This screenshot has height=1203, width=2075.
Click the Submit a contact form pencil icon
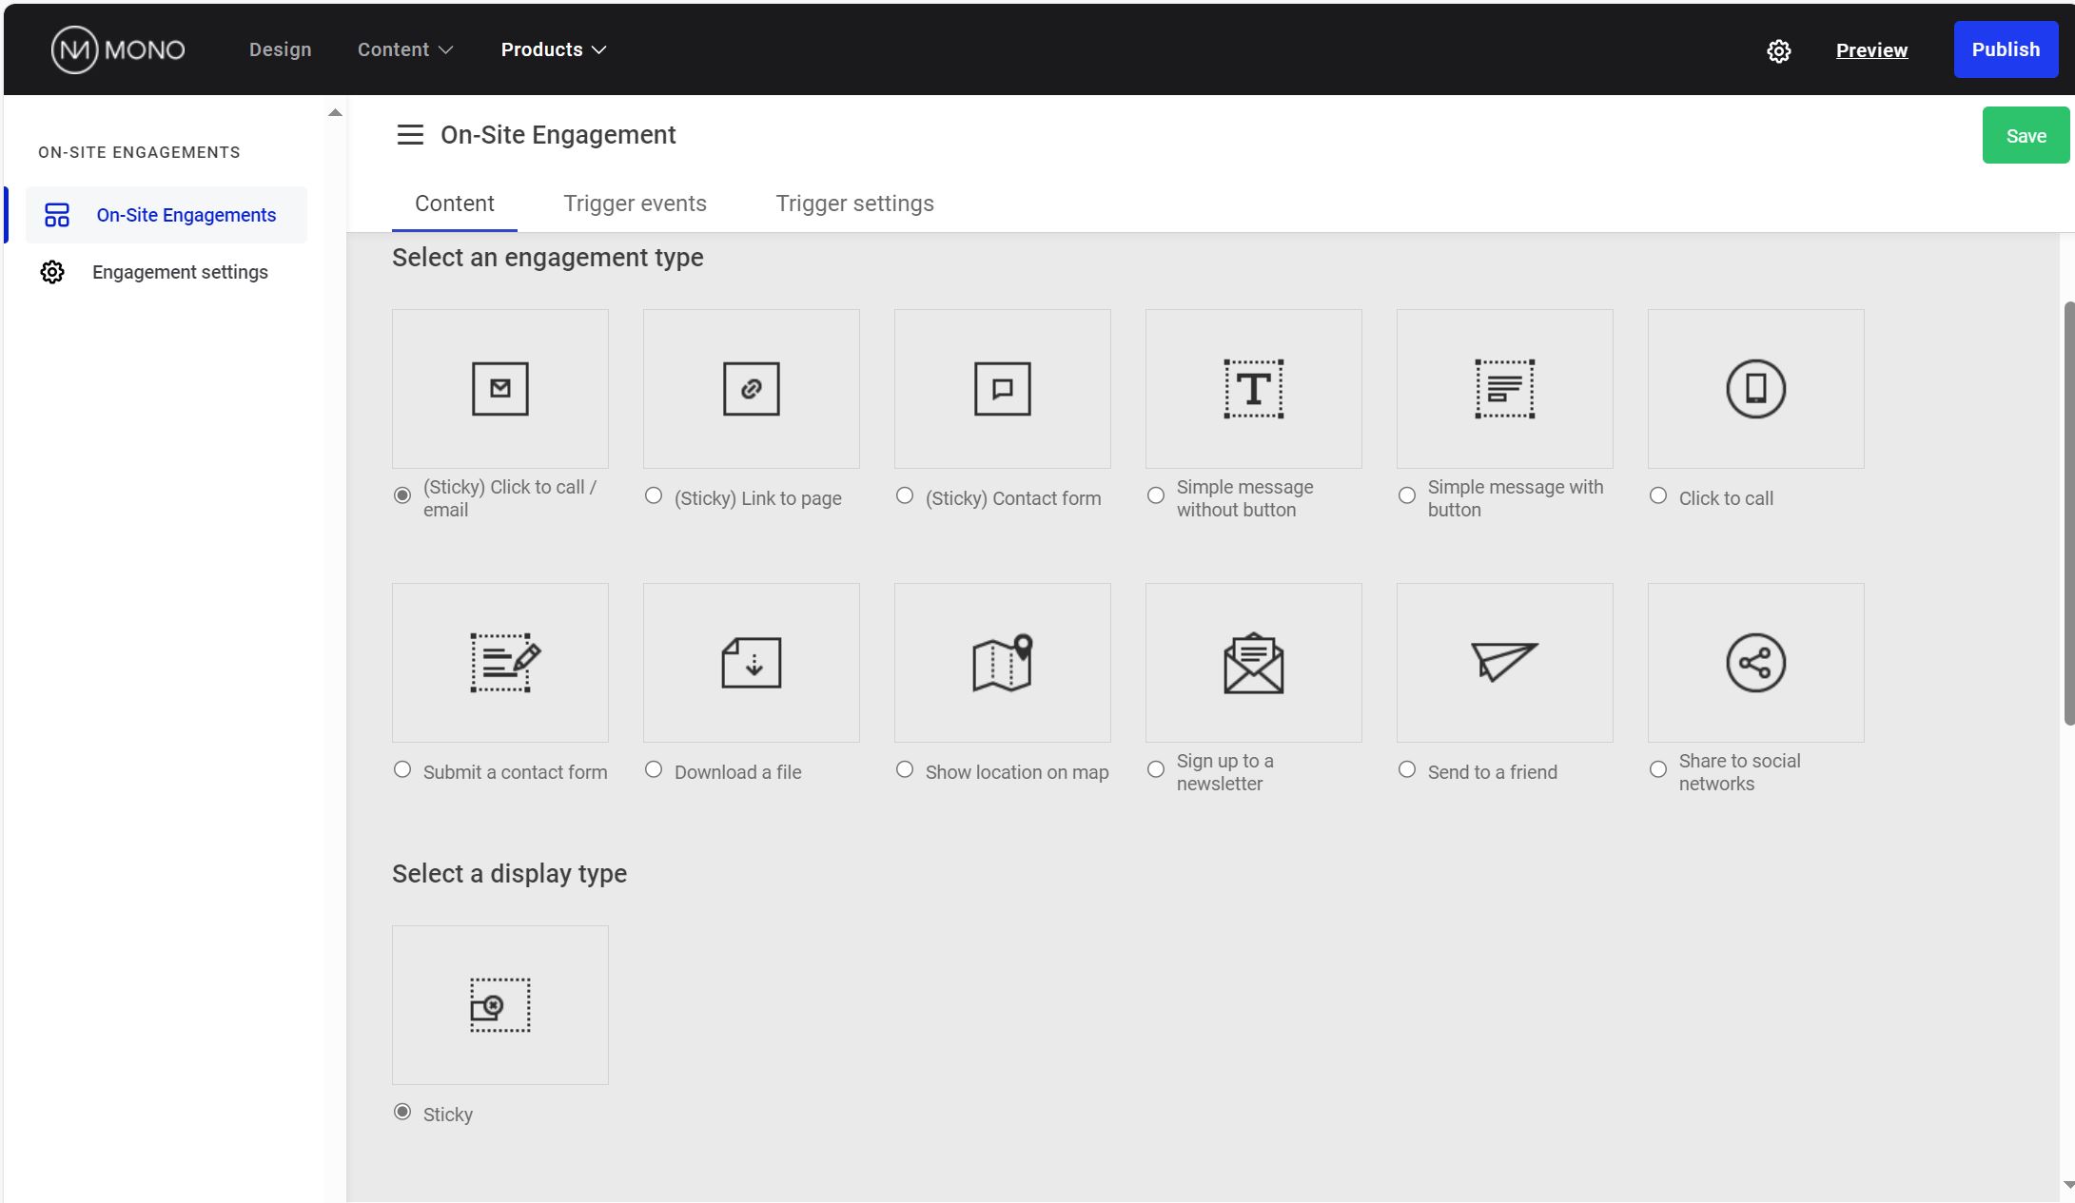[505, 662]
